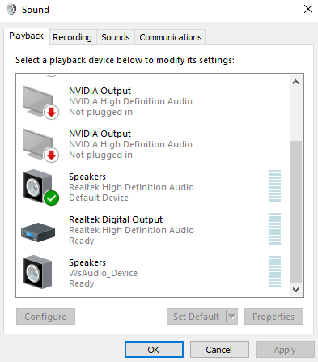The width and height of the screenshot is (318, 362).
Task: Click the vertical scrollbar thumb in device list
Action: tap(295, 212)
